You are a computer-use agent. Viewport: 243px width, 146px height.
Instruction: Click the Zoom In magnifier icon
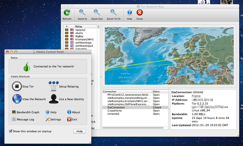[82, 13]
